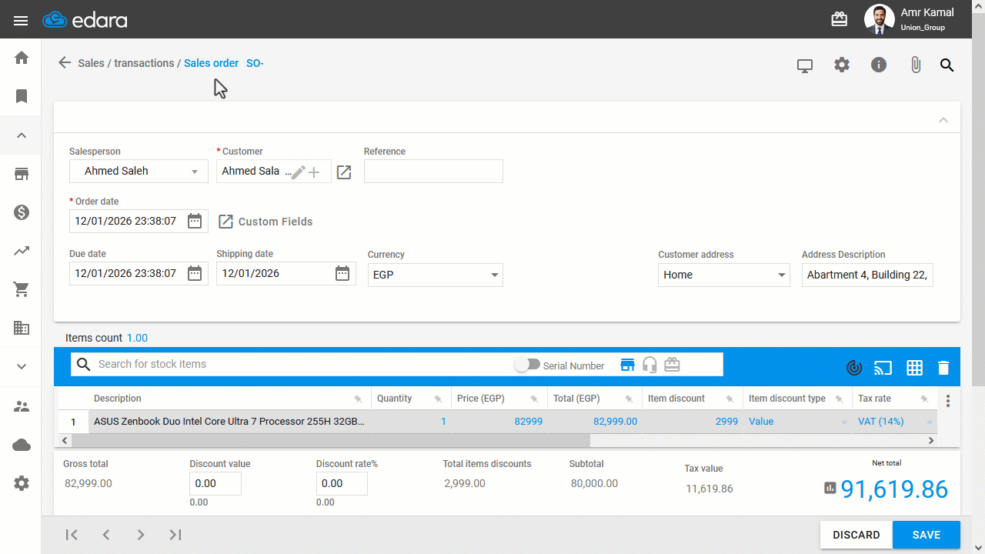Add new customer with plus icon
Image resolution: width=985 pixels, height=554 pixels.
coord(314,172)
